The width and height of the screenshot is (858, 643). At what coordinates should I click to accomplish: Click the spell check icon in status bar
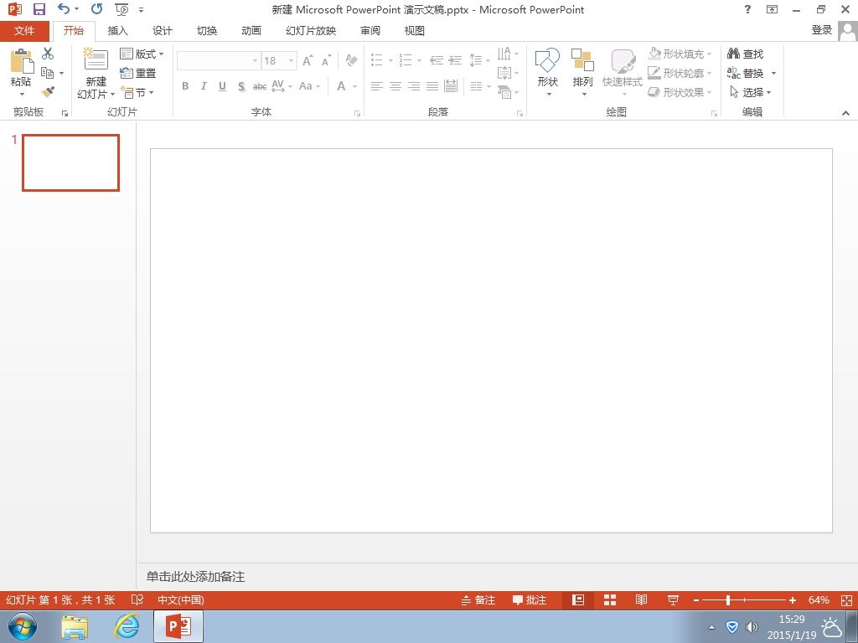[x=137, y=599]
